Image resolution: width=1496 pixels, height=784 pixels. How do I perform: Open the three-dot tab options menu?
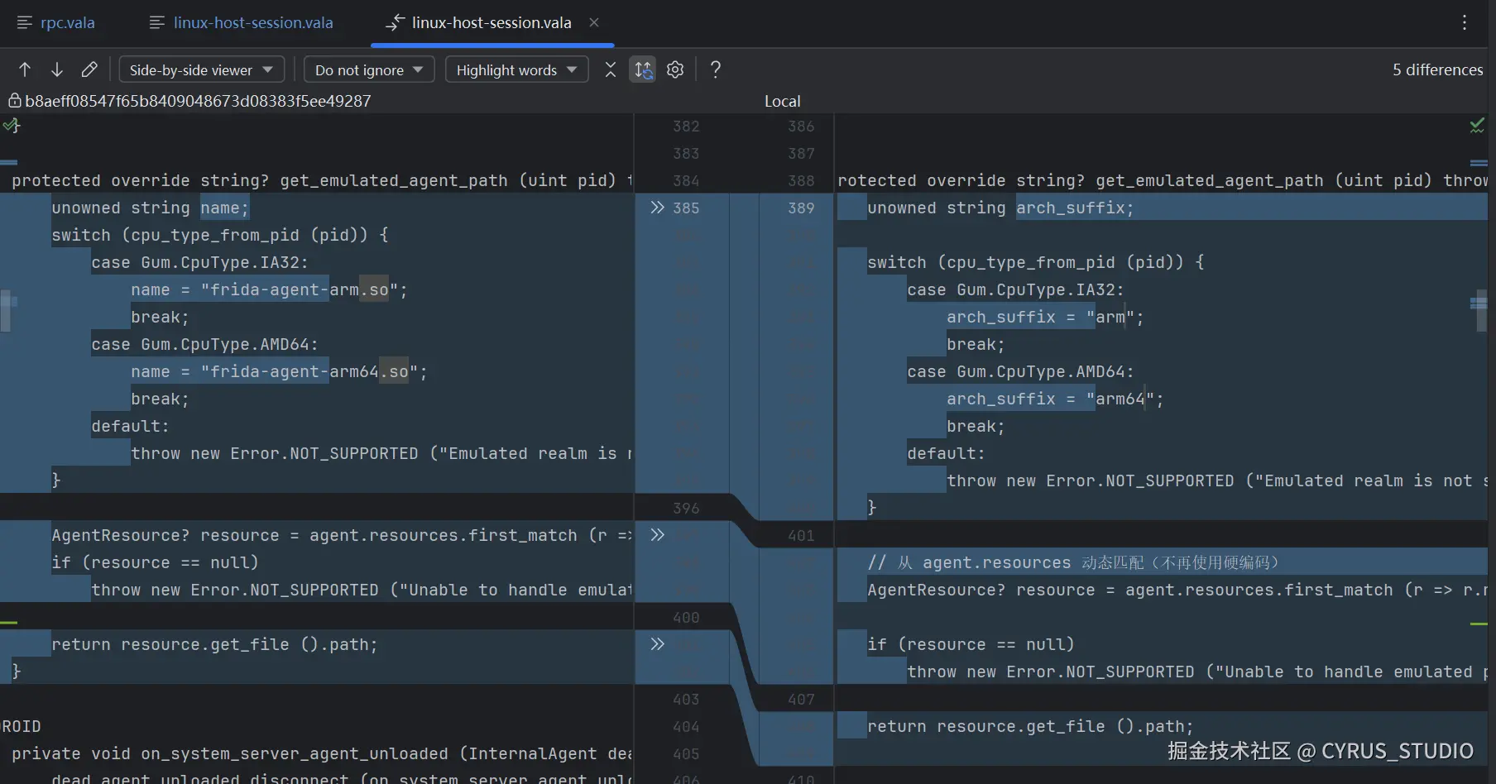pos(1464,22)
